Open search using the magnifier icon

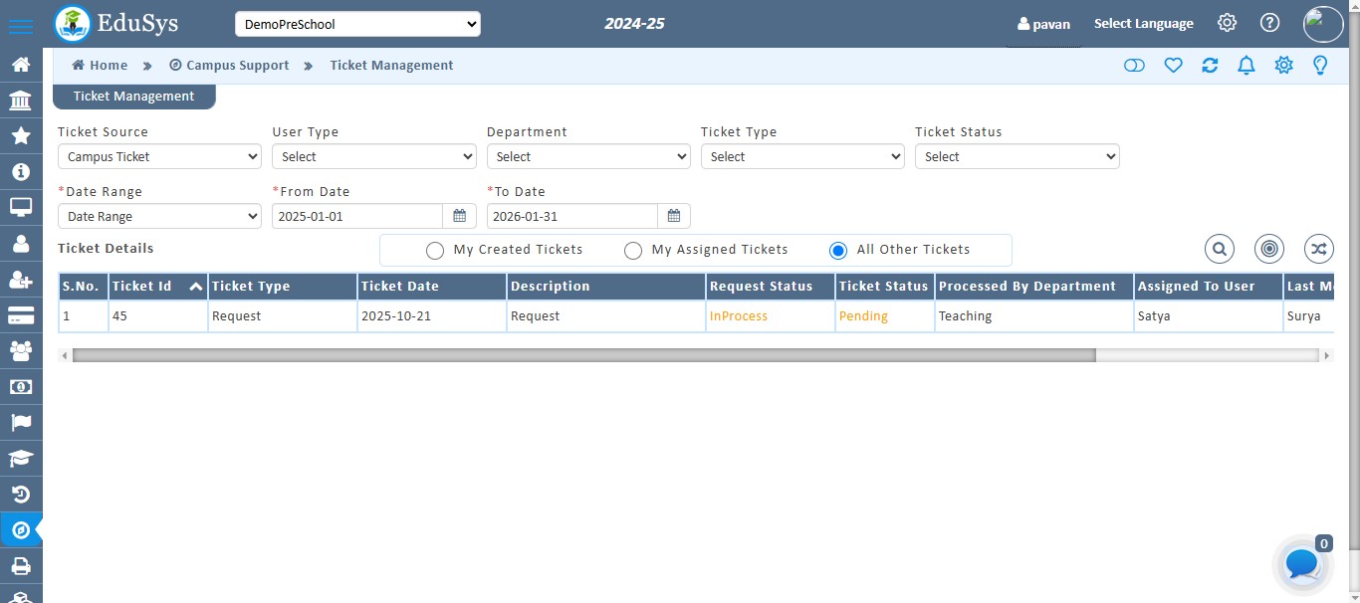(1219, 249)
